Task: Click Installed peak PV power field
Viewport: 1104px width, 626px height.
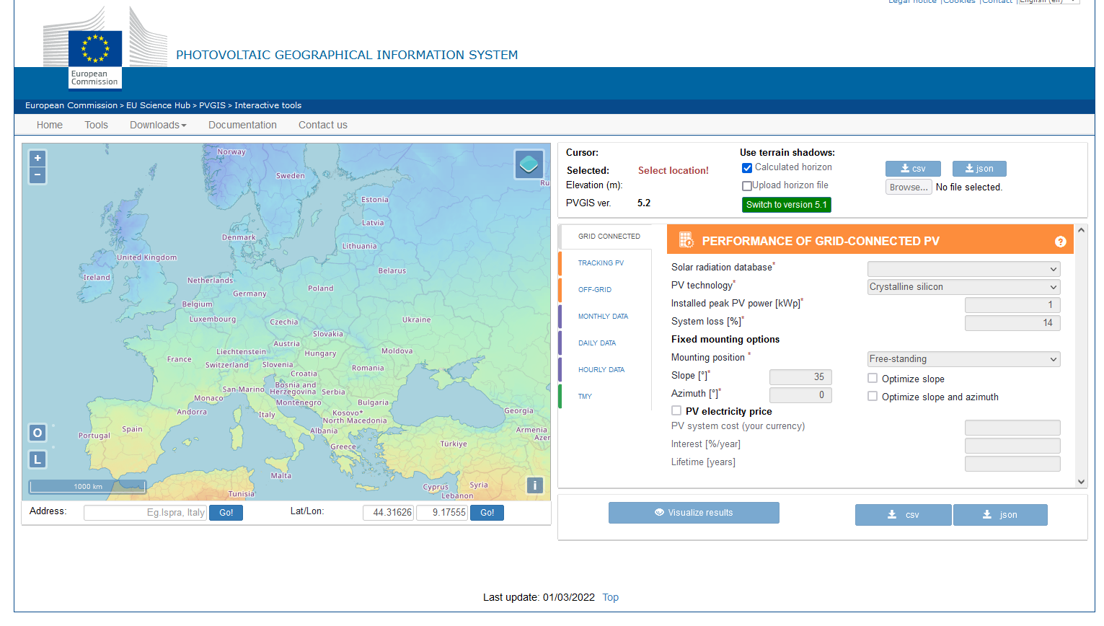Action: click(x=1012, y=305)
